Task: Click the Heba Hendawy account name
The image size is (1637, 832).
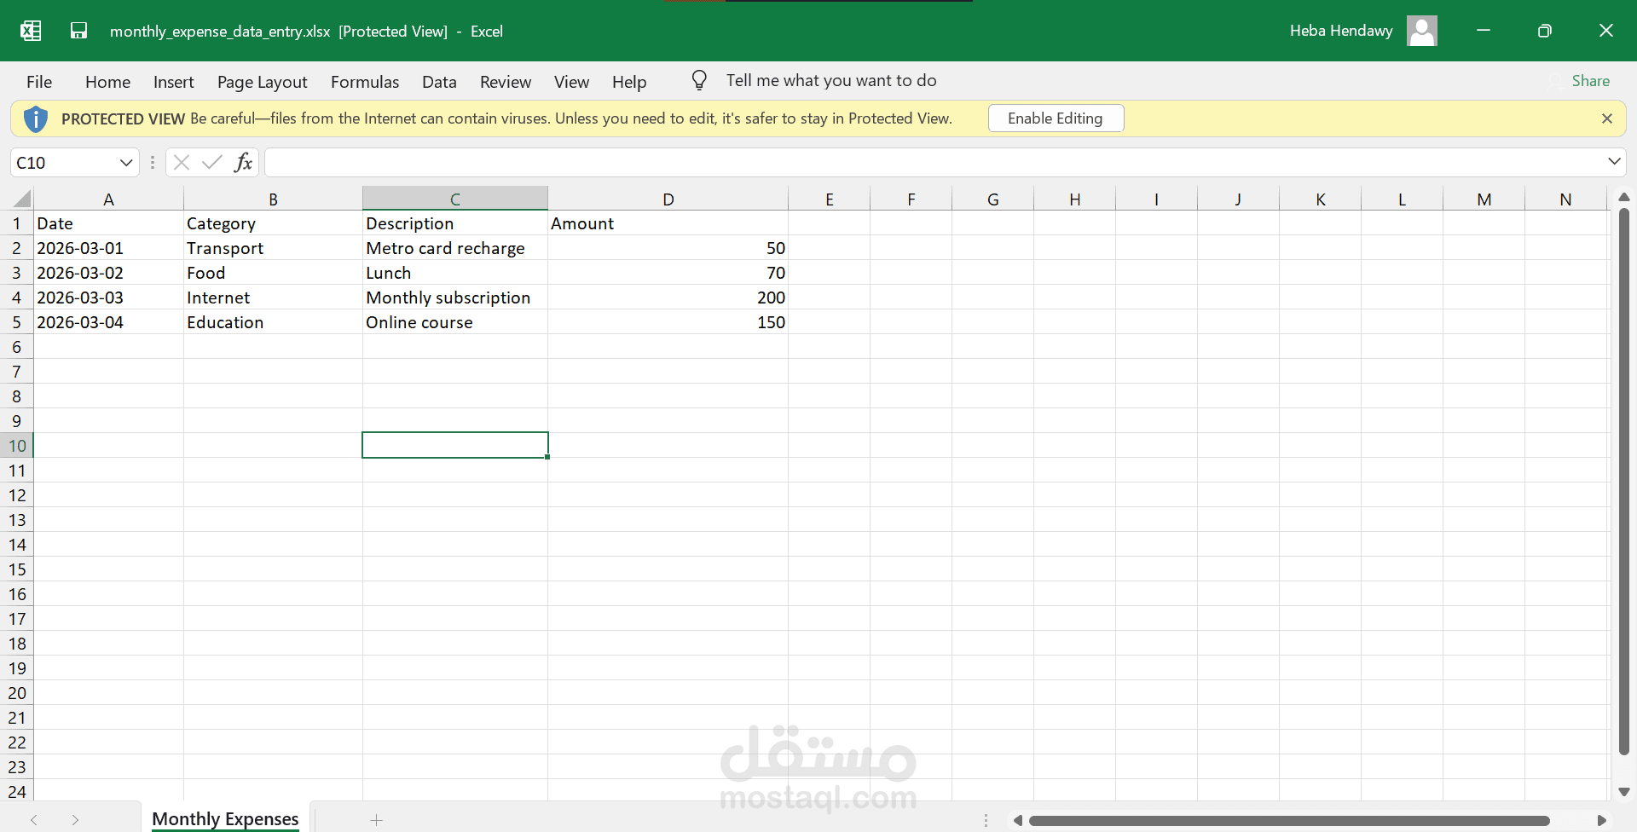Action: pos(1341,31)
